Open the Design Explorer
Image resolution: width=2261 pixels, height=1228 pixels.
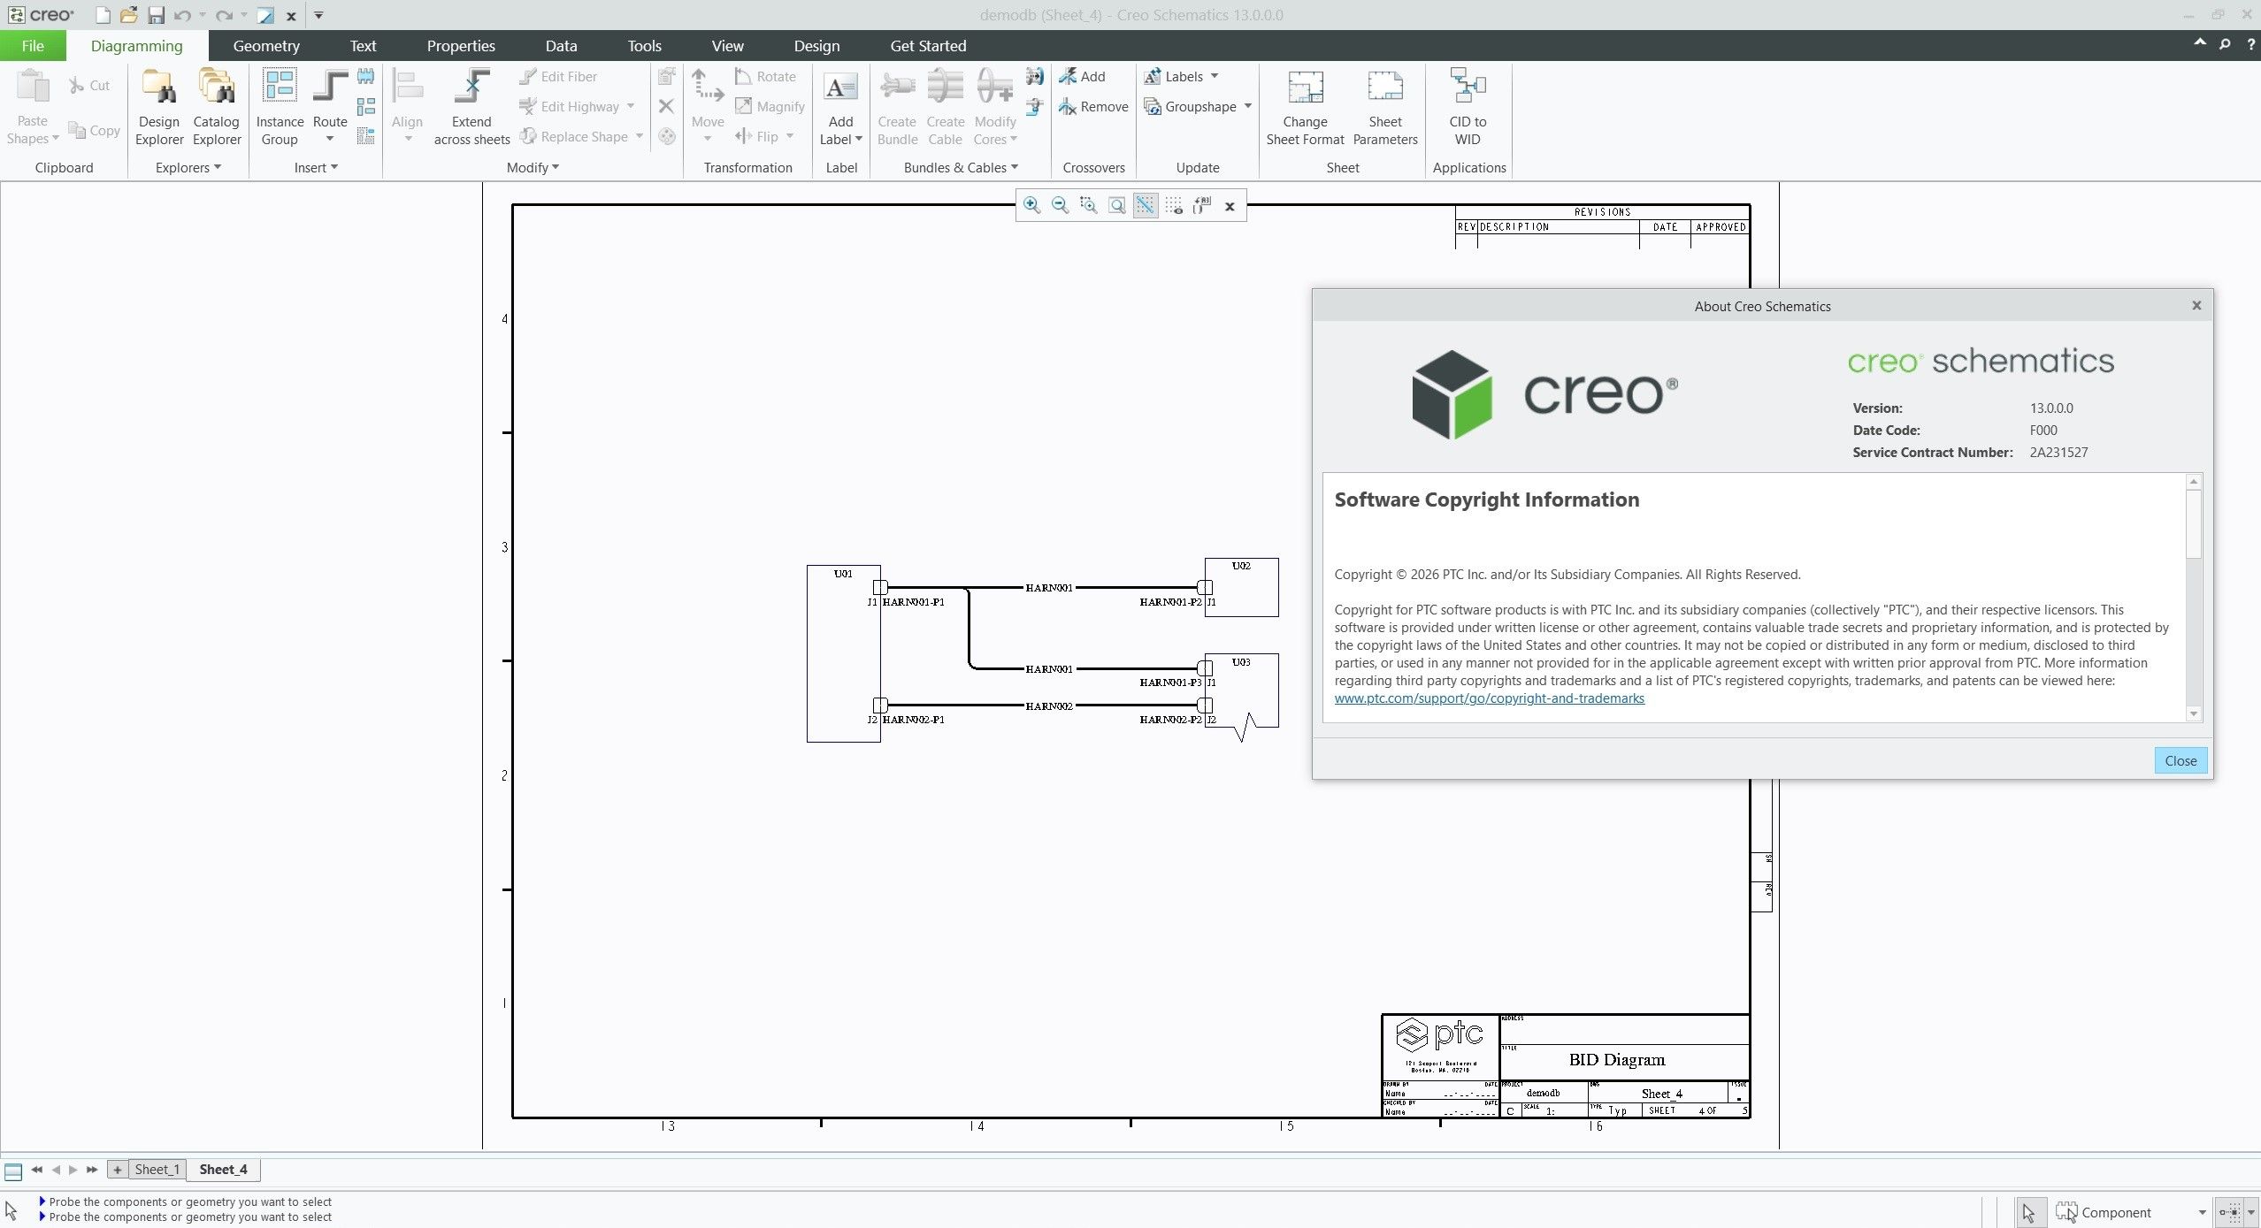159,106
